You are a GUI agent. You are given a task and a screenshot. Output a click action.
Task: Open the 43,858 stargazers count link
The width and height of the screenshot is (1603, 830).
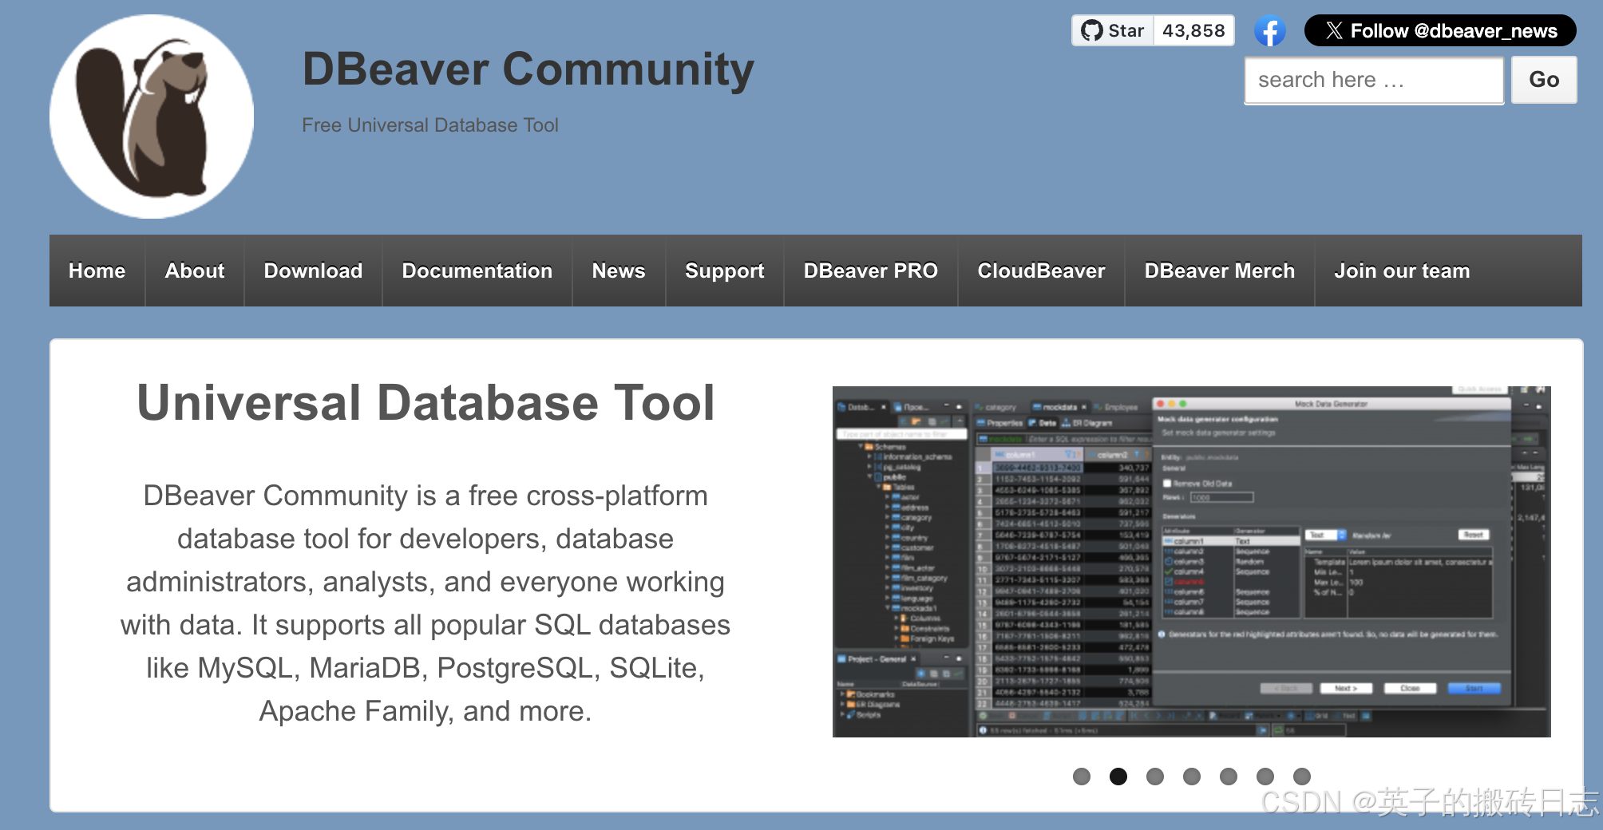pyautogui.click(x=1193, y=31)
